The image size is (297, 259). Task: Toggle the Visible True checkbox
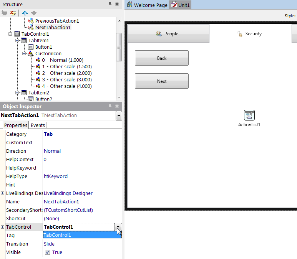47,252
